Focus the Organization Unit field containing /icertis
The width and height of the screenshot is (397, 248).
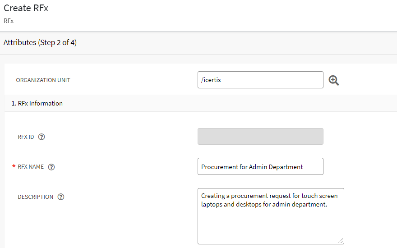click(x=260, y=80)
